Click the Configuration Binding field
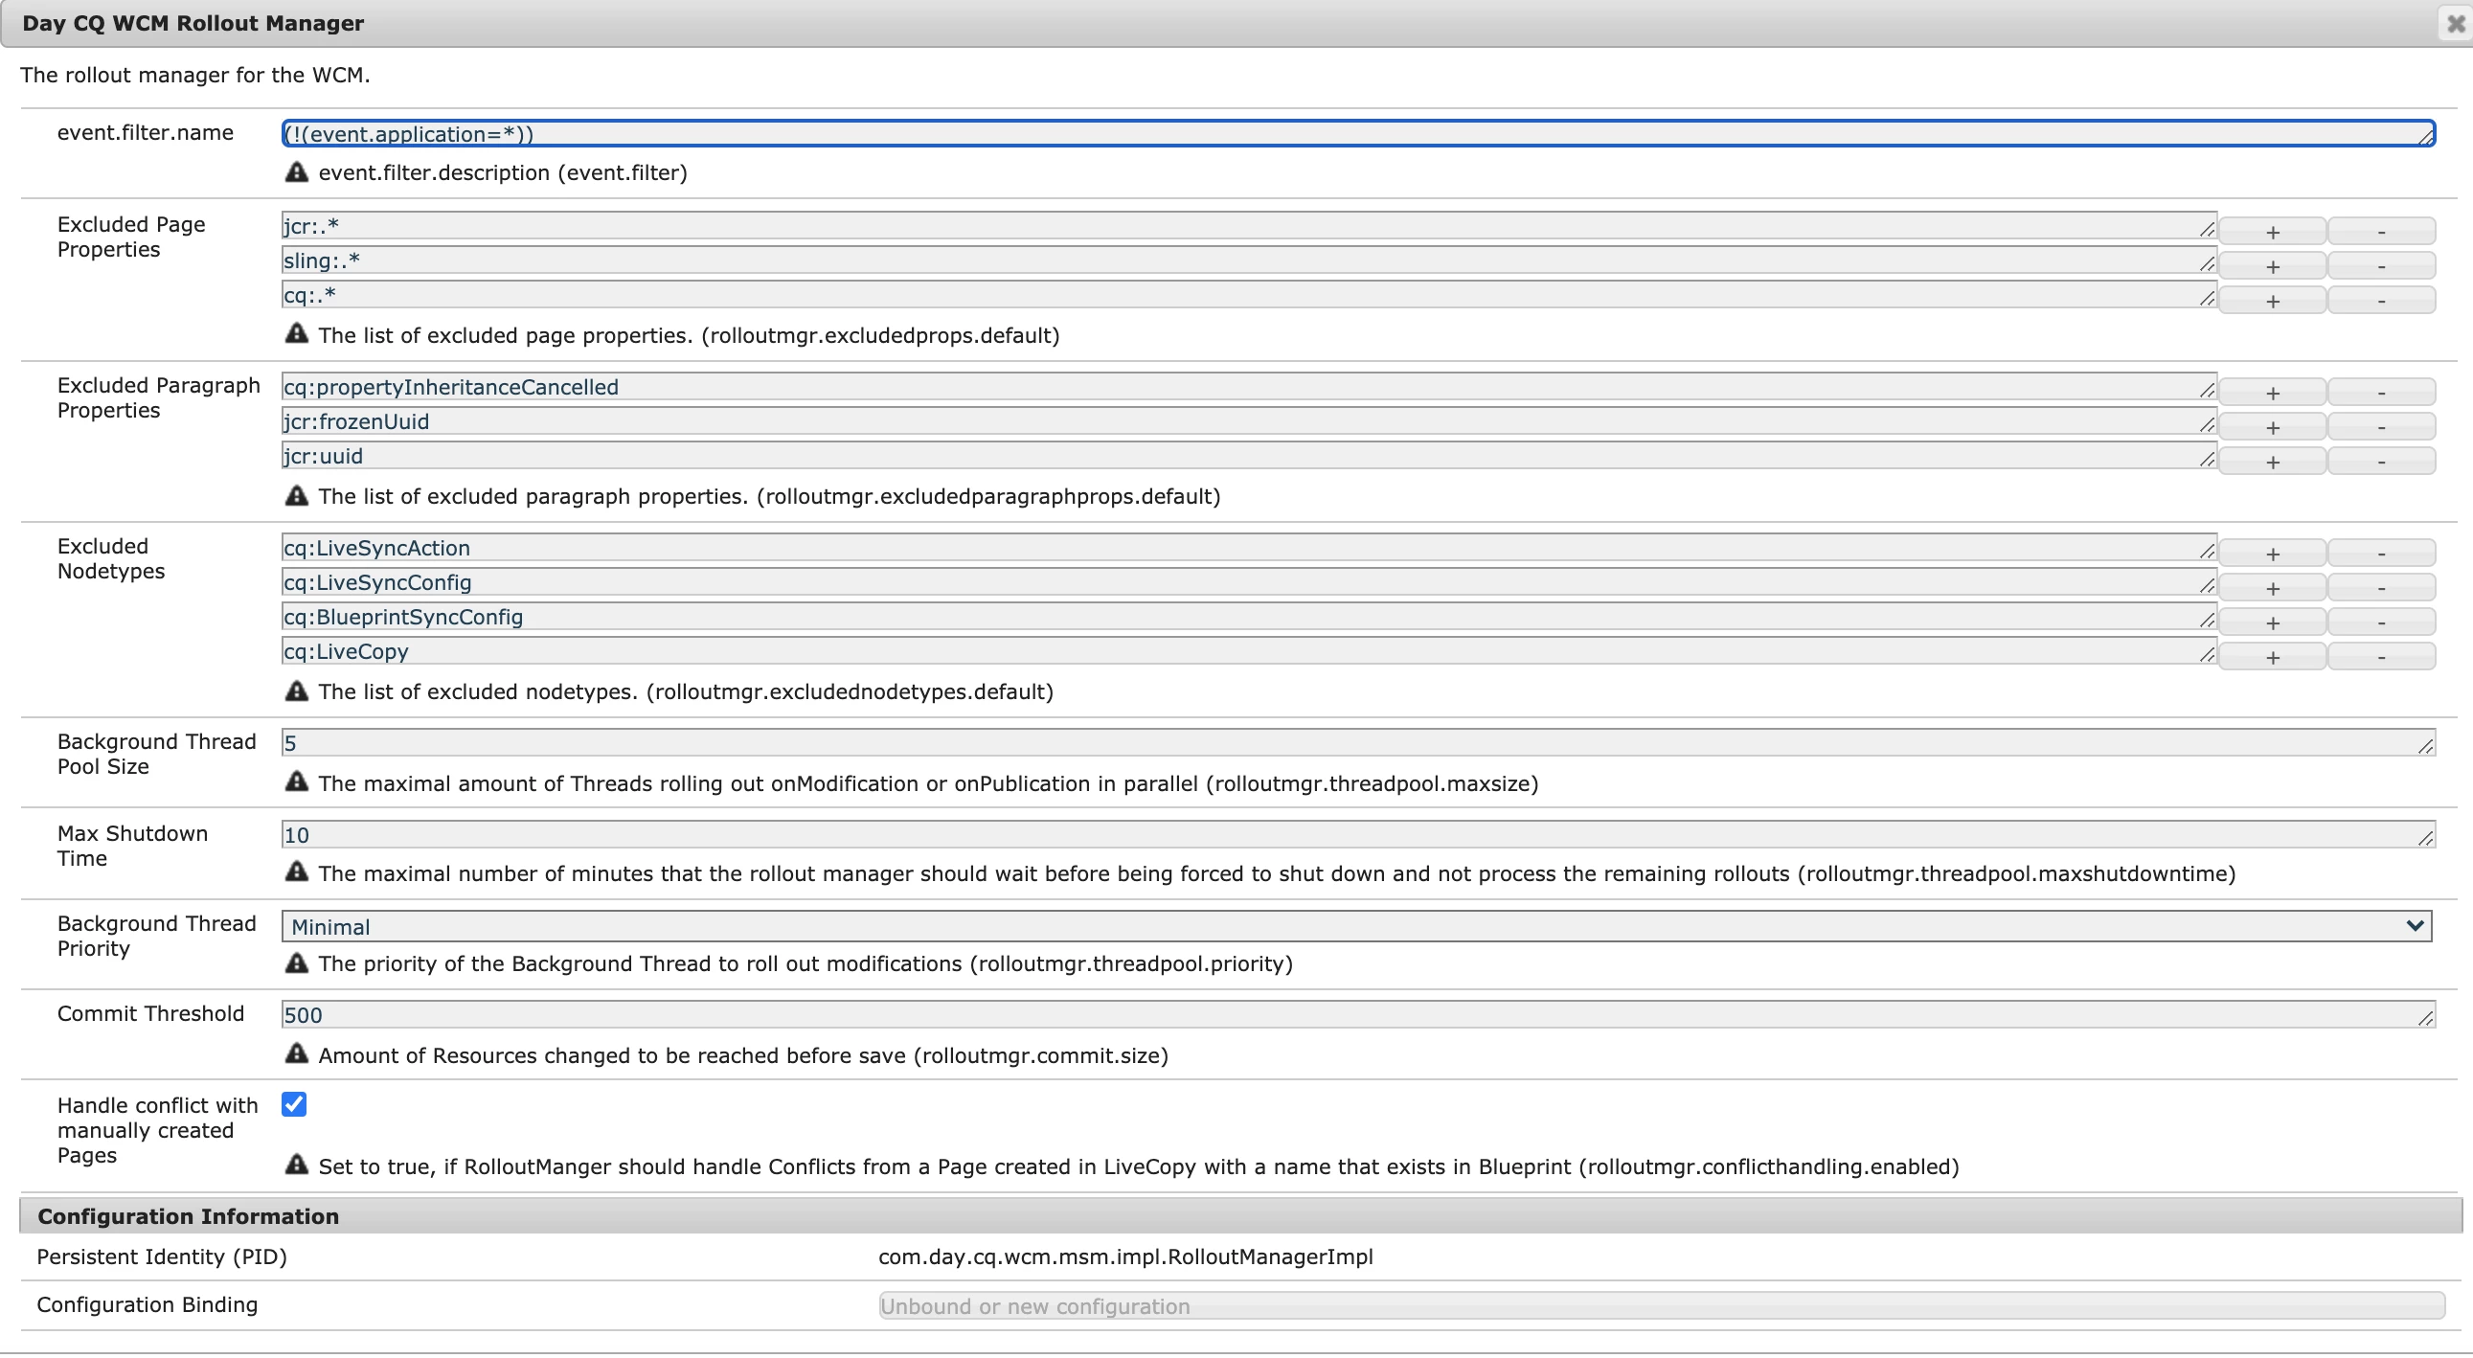This screenshot has width=2473, height=1358. [x=1661, y=1305]
